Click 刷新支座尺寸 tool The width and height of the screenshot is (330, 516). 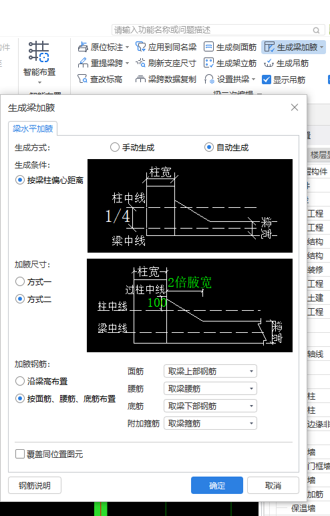[166, 63]
